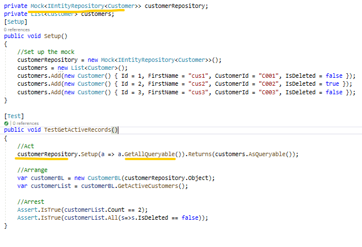Viewport: 362px width, 247px height.
Task: Click the "cus3" string literal
Action: (198, 92)
